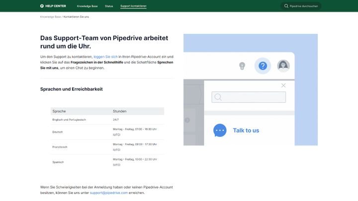Screen dimensions: 358x201
Task: Click the Pipedrive logo icon in header
Action: 42,6
